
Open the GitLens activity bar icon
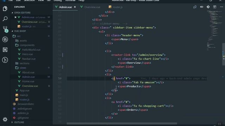(5, 60)
